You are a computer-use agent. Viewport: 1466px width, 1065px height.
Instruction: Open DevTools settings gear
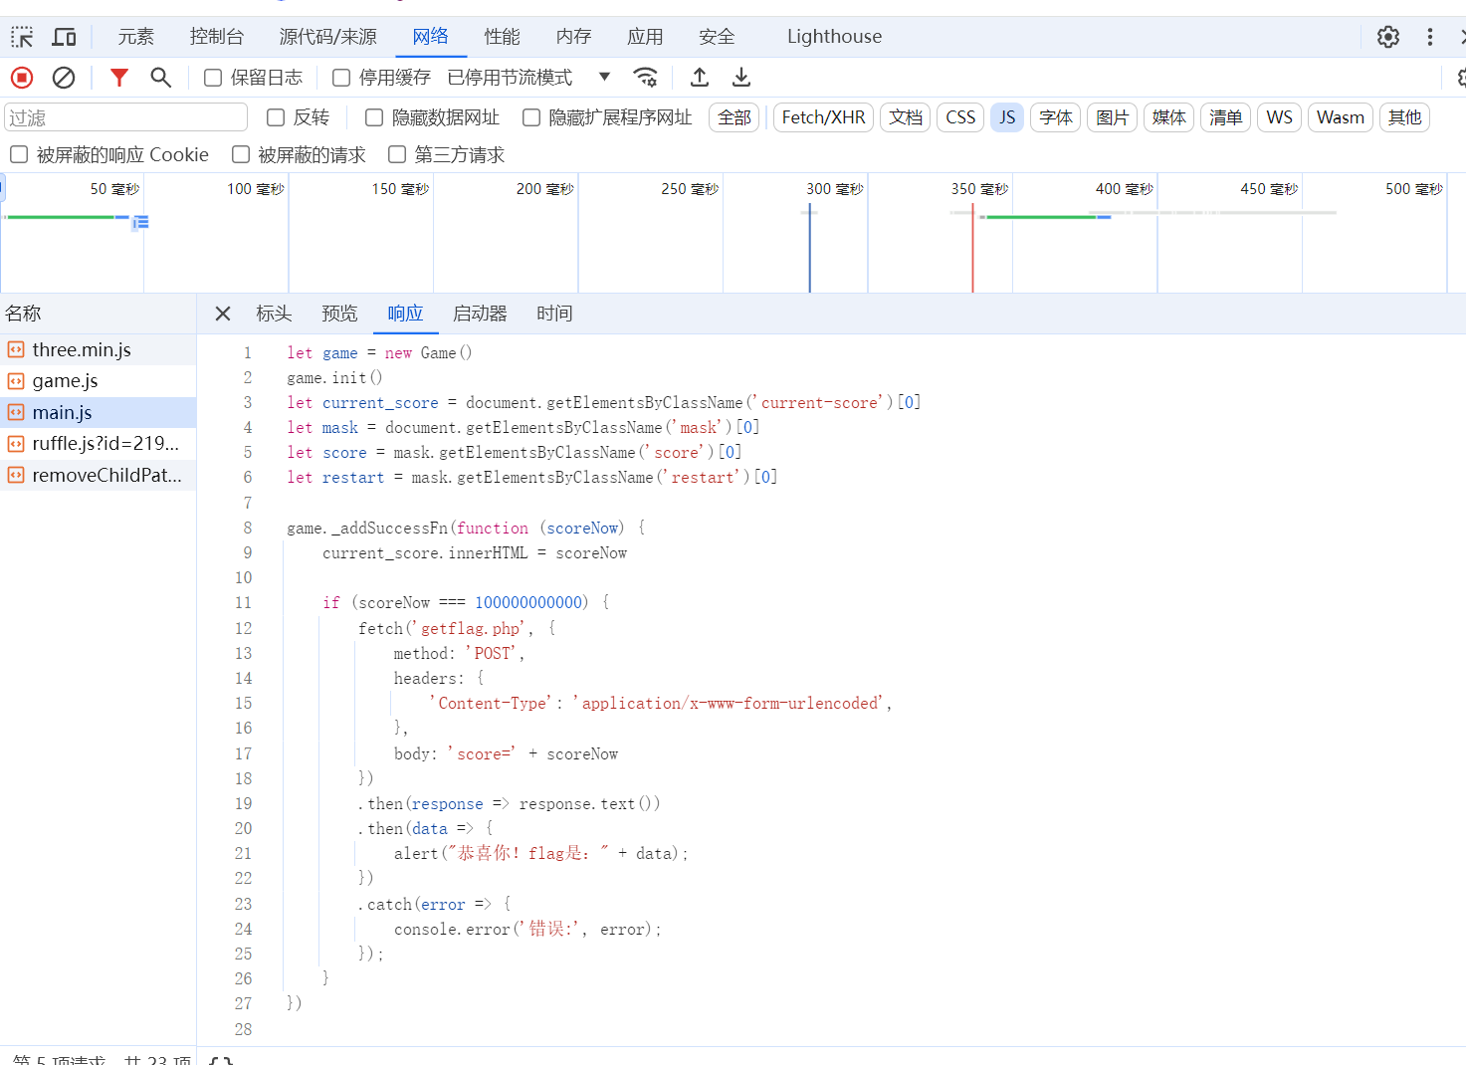pyautogui.click(x=1388, y=37)
